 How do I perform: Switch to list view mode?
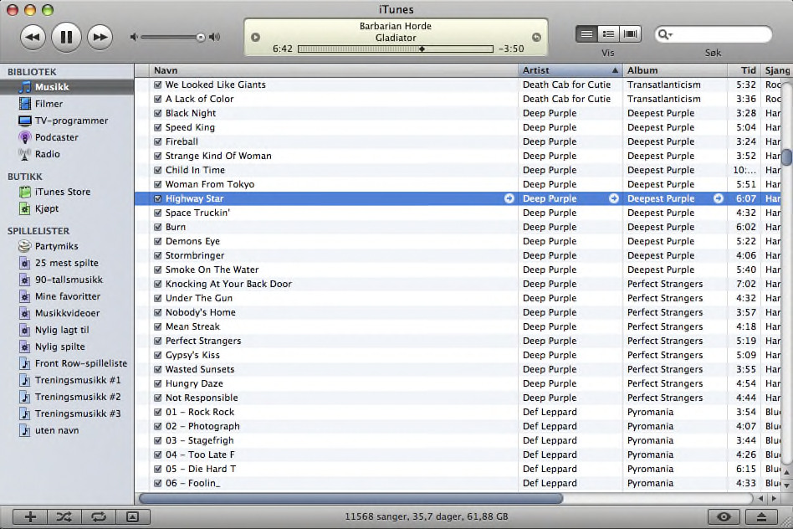click(x=586, y=34)
